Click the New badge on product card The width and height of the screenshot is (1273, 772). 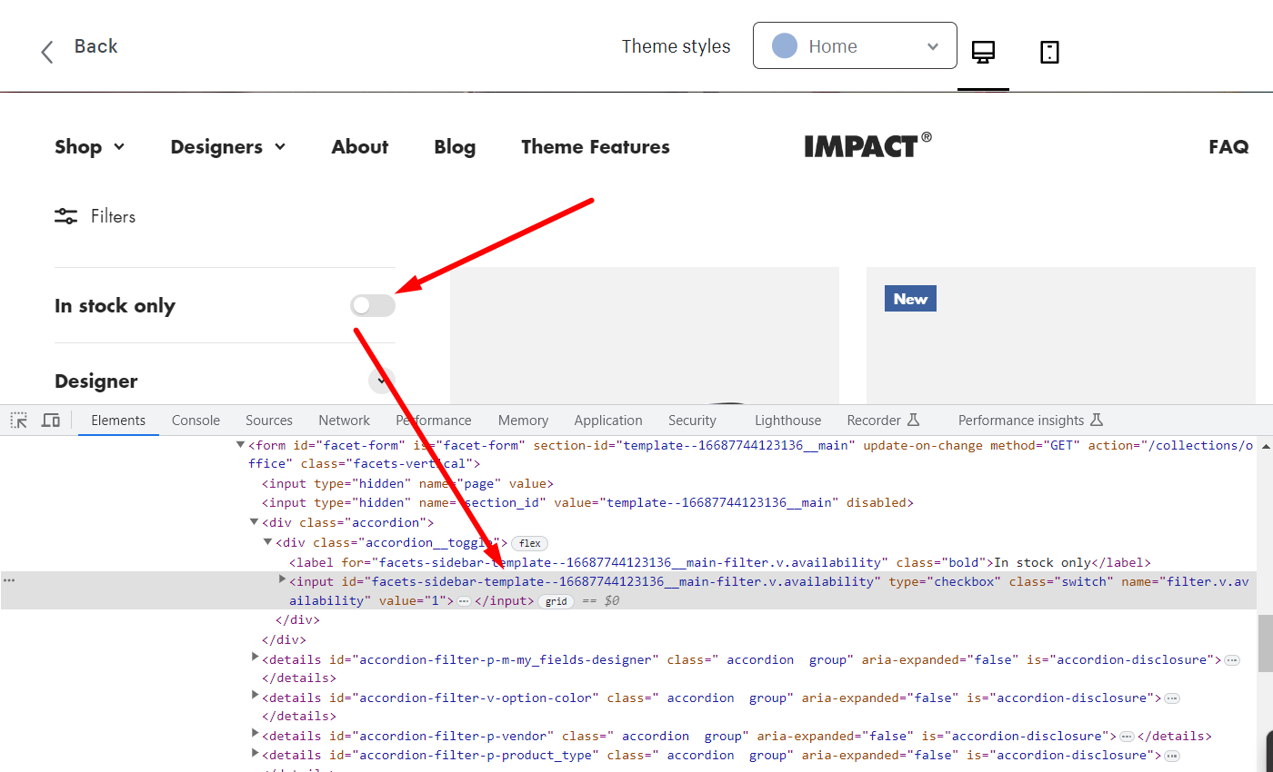pos(910,299)
